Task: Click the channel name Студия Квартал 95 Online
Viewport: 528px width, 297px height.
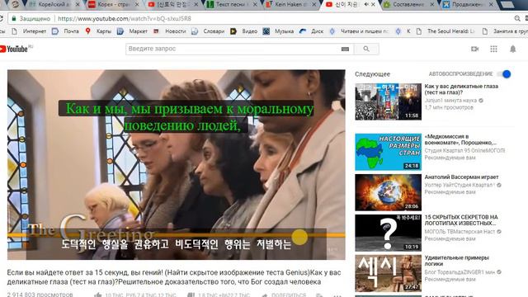Action: pyautogui.click(x=464, y=150)
